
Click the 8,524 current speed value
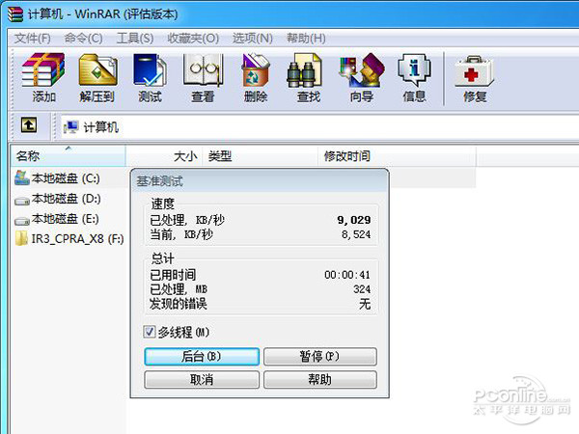pyautogui.click(x=356, y=234)
